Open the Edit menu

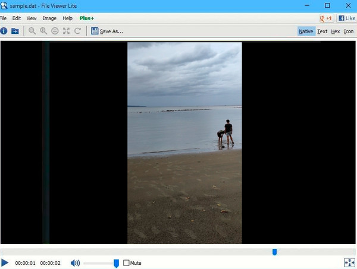pos(17,18)
